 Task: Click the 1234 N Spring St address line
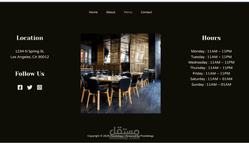[x=30, y=51]
